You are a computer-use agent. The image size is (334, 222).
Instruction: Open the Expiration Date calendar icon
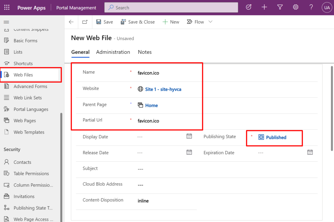tap(310, 152)
